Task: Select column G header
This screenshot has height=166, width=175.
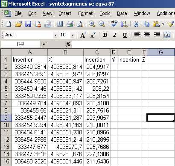Action: click(x=160, y=52)
